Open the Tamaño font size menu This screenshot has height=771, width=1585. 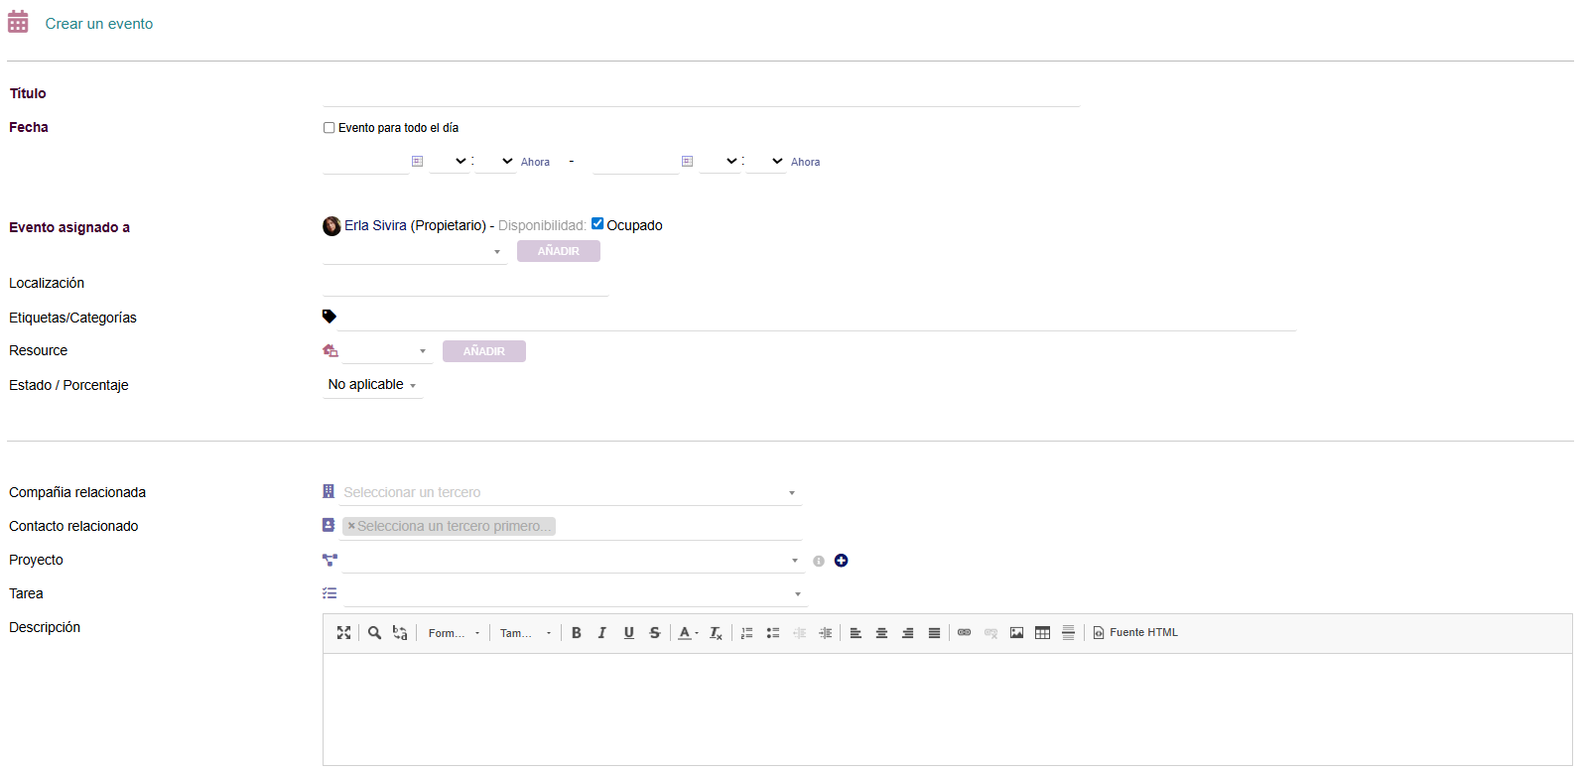[x=525, y=633]
